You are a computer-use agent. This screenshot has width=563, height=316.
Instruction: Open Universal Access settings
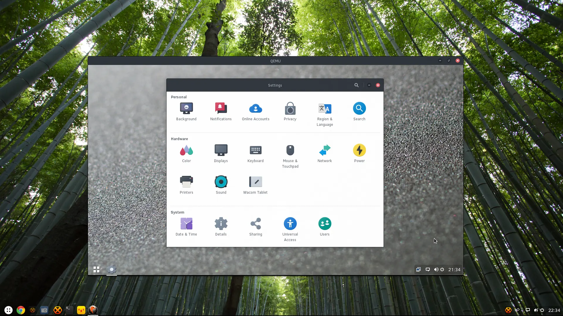[x=290, y=230]
